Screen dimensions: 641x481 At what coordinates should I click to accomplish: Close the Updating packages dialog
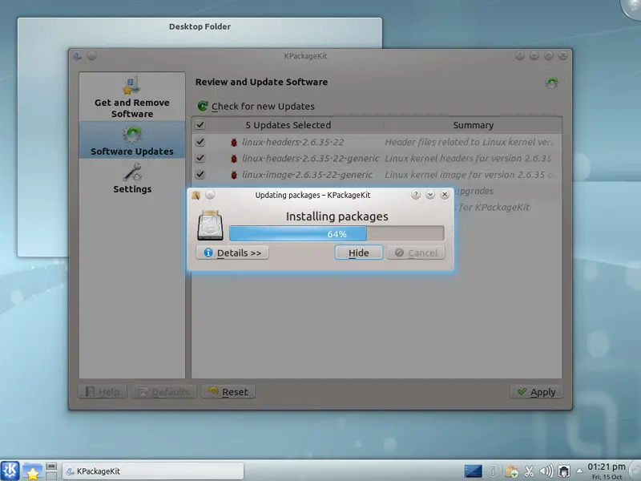tap(445, 195)
